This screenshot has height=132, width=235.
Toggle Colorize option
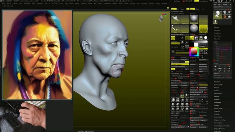pos(203,49)
